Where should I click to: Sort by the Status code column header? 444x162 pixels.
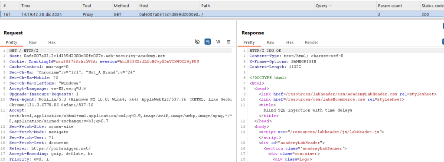pos(432,6)
